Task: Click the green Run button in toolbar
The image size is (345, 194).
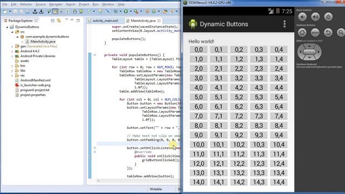Action: point(126,11)
